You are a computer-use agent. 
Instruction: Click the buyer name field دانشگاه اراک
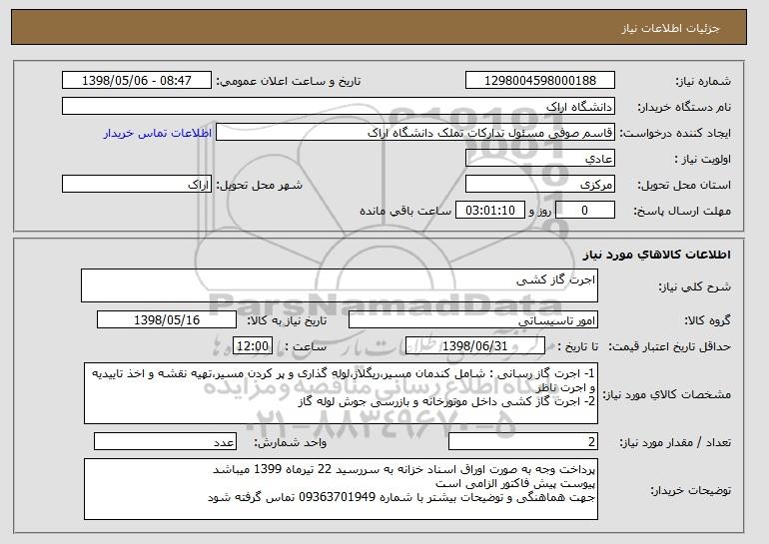point(339,107)
